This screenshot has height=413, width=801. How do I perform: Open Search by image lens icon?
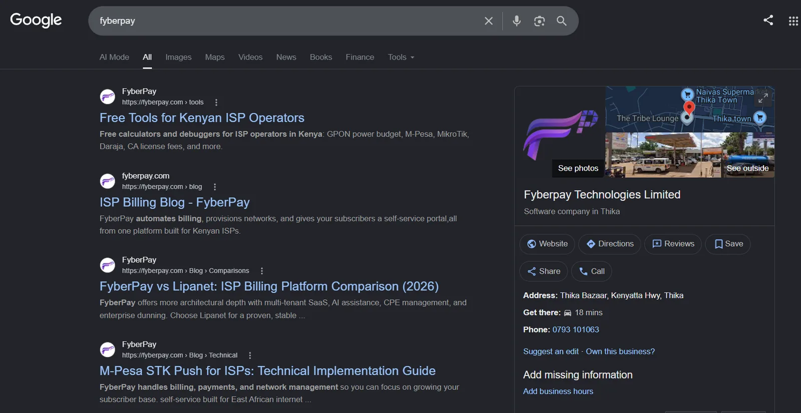click(539, 21)
